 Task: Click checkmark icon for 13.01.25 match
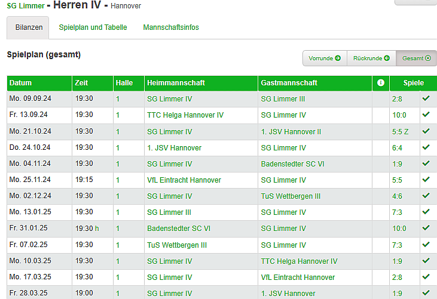(x=426, y=212)
